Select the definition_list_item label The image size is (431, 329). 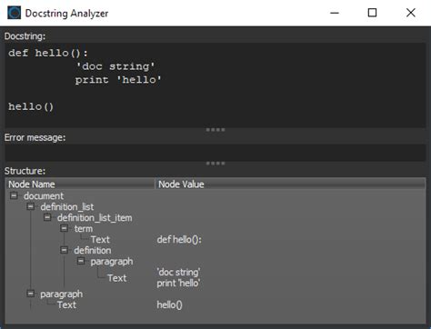click(95, 218)
